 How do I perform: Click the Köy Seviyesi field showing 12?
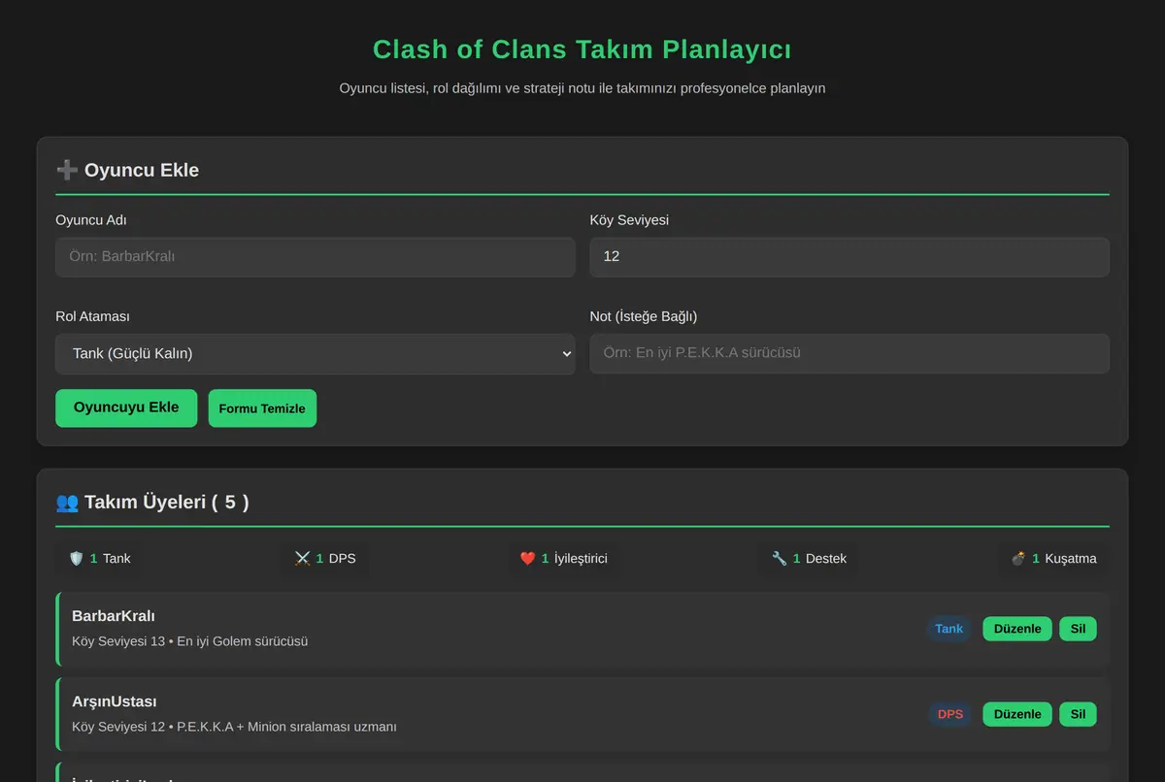pyautogui.click(x=849, y=257)
